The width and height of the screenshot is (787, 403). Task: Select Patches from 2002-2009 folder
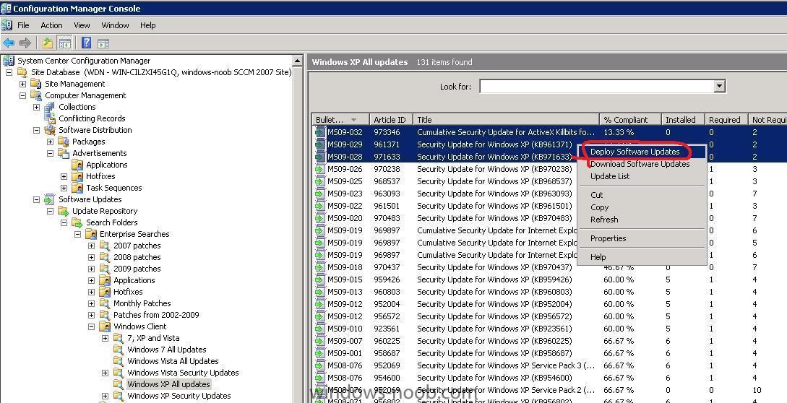pos(156,315)
